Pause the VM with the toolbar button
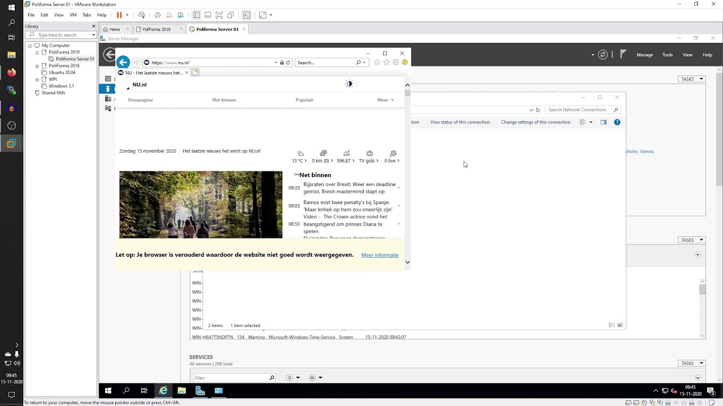The width and height of the screenshot is (723, 406). [x=119, y=15]
